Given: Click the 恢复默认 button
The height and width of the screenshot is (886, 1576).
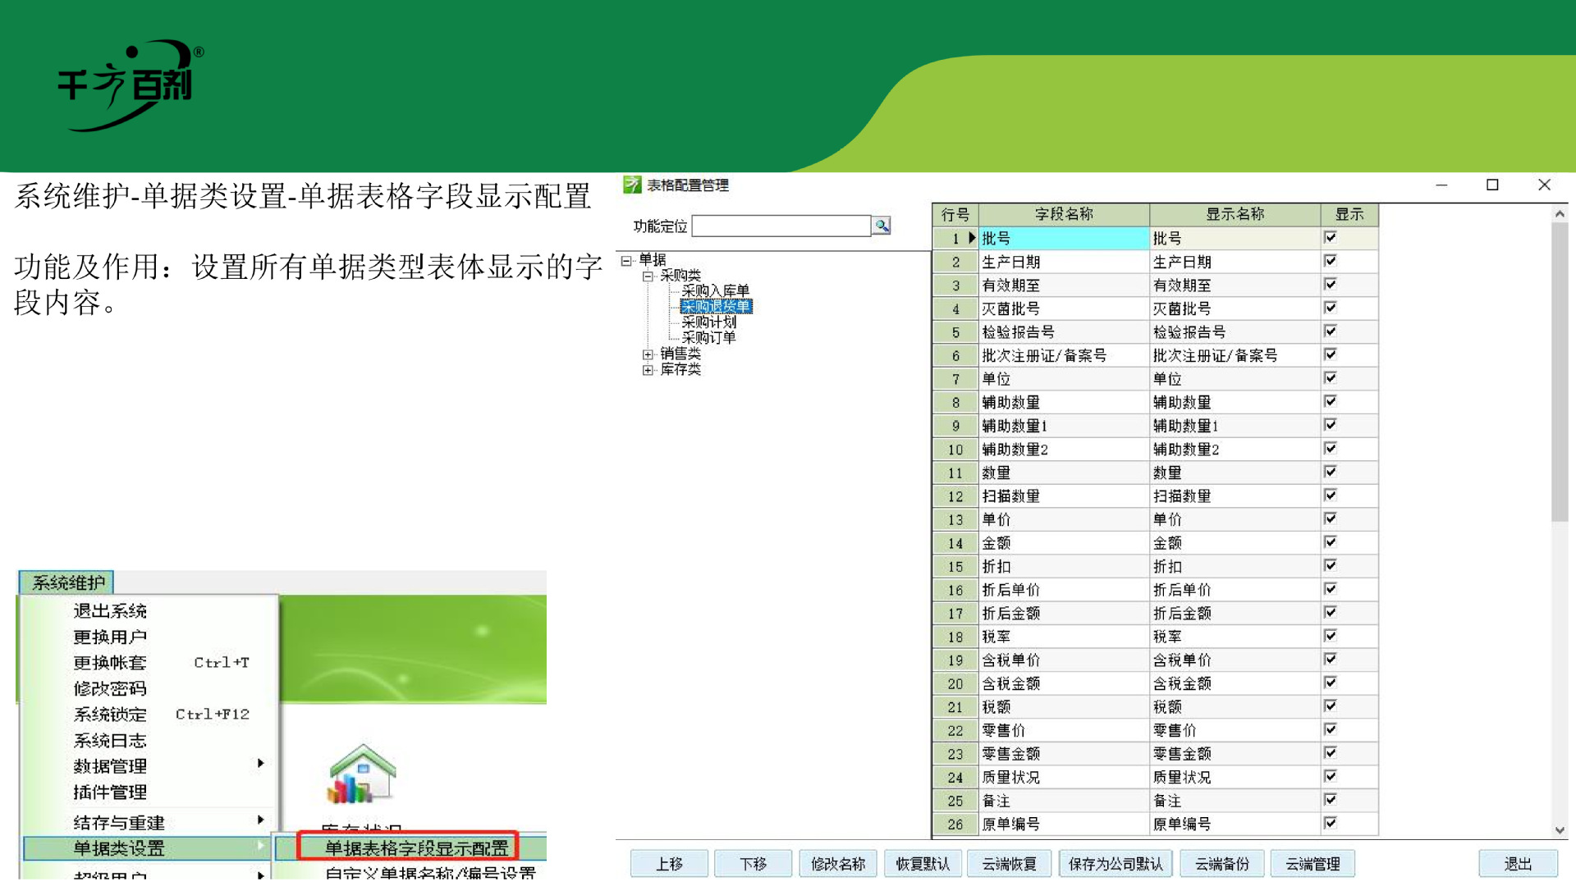Looking at the screenshot, I should (922, 863).
